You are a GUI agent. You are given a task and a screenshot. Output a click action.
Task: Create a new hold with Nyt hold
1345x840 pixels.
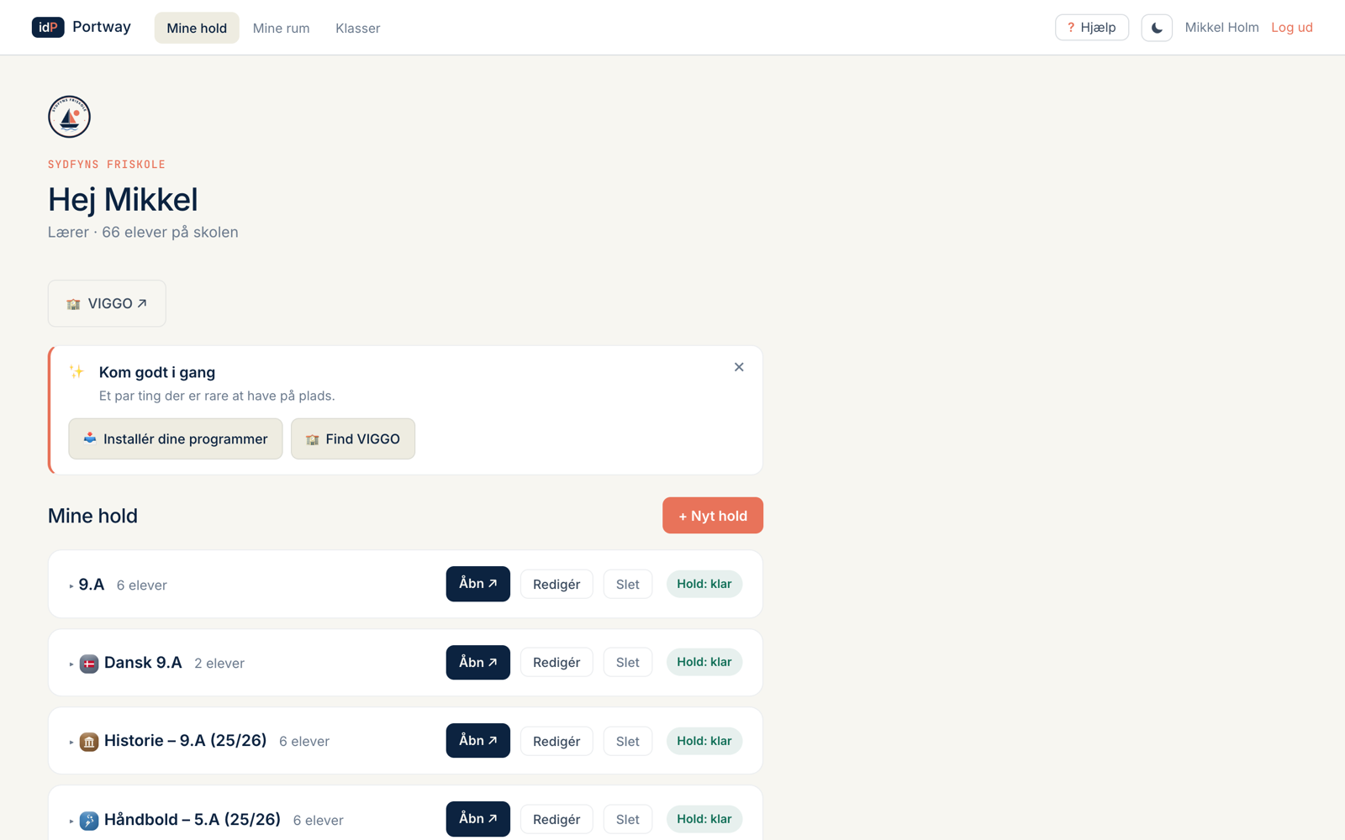pyautogui.click(x=713, y=516)
